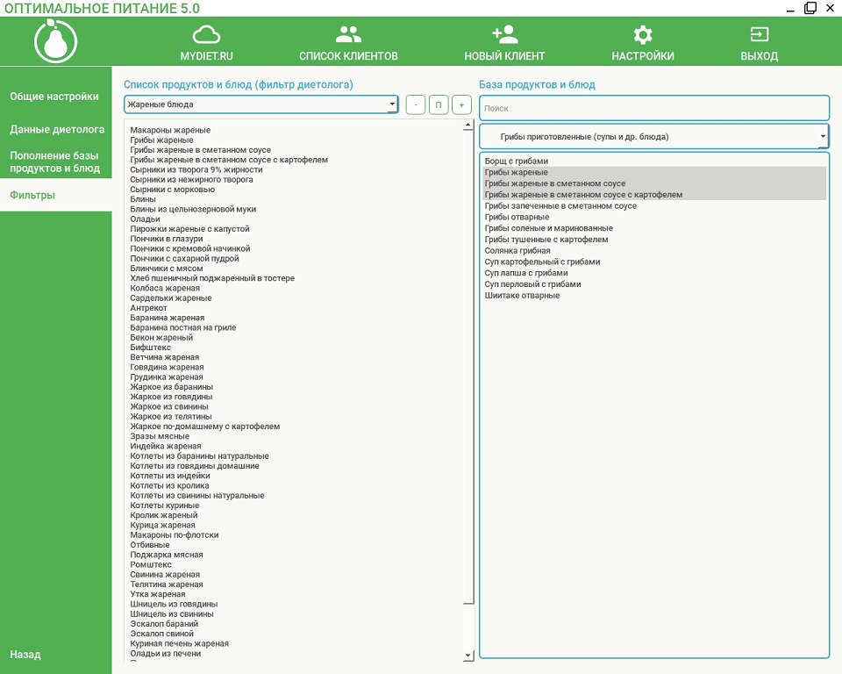Image resolution: width=842 pixels, height=674 pixels.
Task: Select 'Антрекот' in filter list
Action: pyautogui.click(x=148, y=308)
